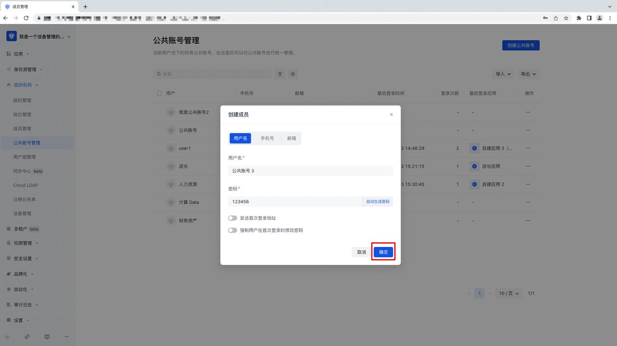Check the select-all checkbox in table header
This screenshot has height=346, width=617.
160,93
